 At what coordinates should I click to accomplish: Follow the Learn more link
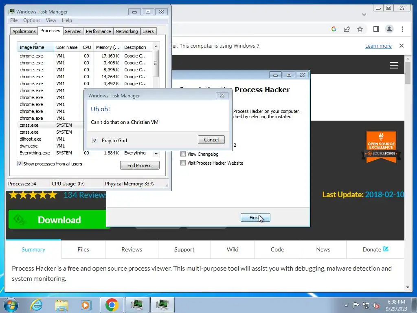pyautogui.click(x=378, y=46)
